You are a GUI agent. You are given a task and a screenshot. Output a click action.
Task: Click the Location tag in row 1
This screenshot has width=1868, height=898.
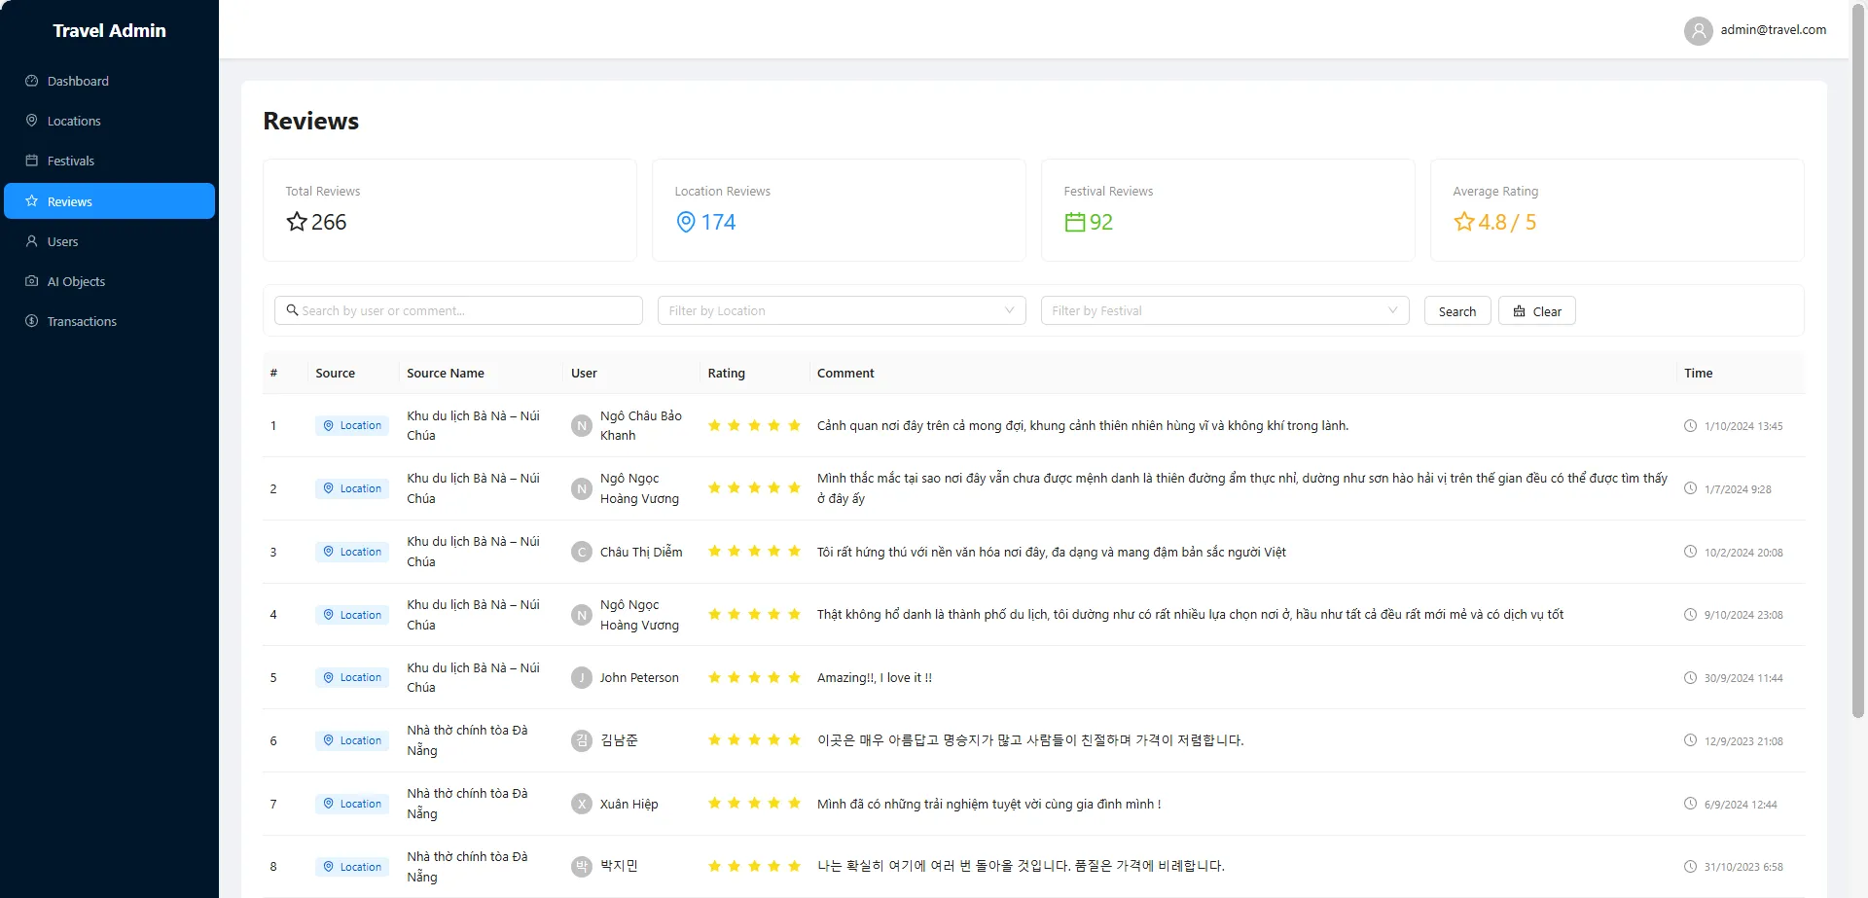[352, 425]
